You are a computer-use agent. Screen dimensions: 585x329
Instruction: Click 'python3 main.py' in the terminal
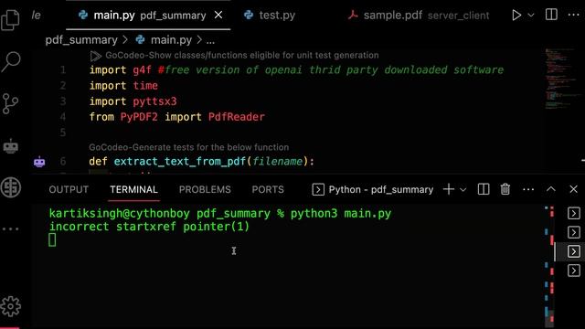pyautogui.click(x=341, y=214)
